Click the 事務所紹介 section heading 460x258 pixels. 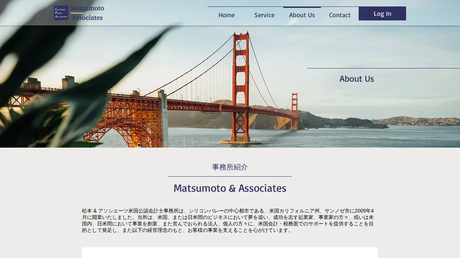[x=230, y=167]
